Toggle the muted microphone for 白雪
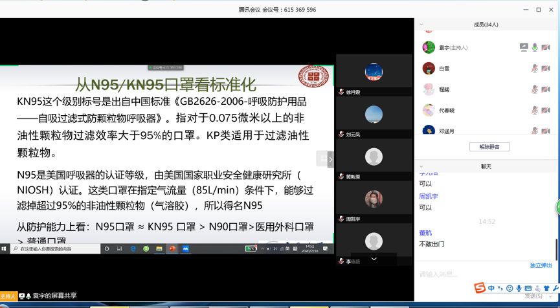 pyautogui.click(x=535, y=68)
